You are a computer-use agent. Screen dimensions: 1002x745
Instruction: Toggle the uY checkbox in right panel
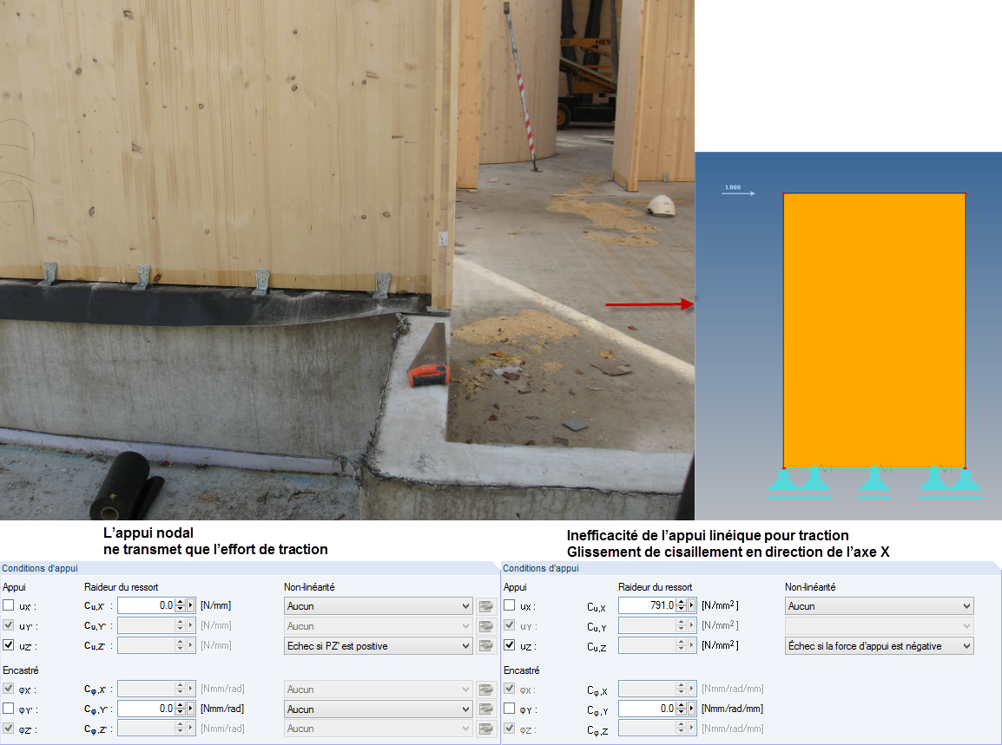coord(510,625)
